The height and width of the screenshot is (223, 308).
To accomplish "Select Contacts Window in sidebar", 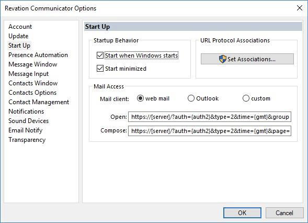I will (x=33, y=83).
